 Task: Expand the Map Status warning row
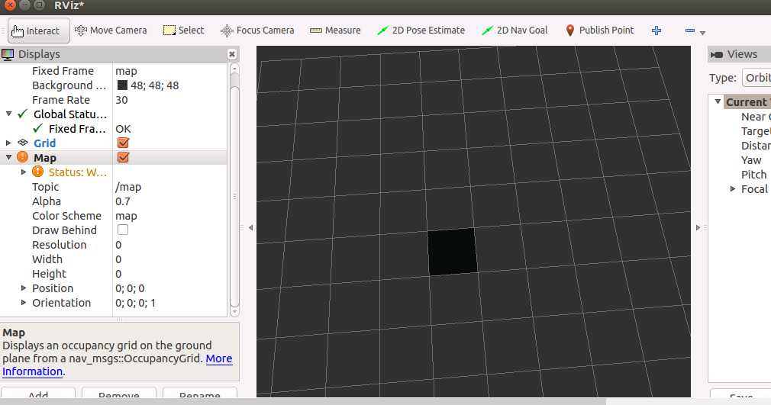coord(23,172)
